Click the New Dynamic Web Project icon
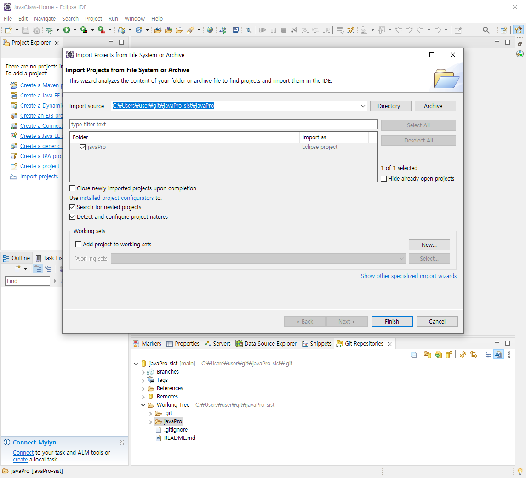 [121, 30]
